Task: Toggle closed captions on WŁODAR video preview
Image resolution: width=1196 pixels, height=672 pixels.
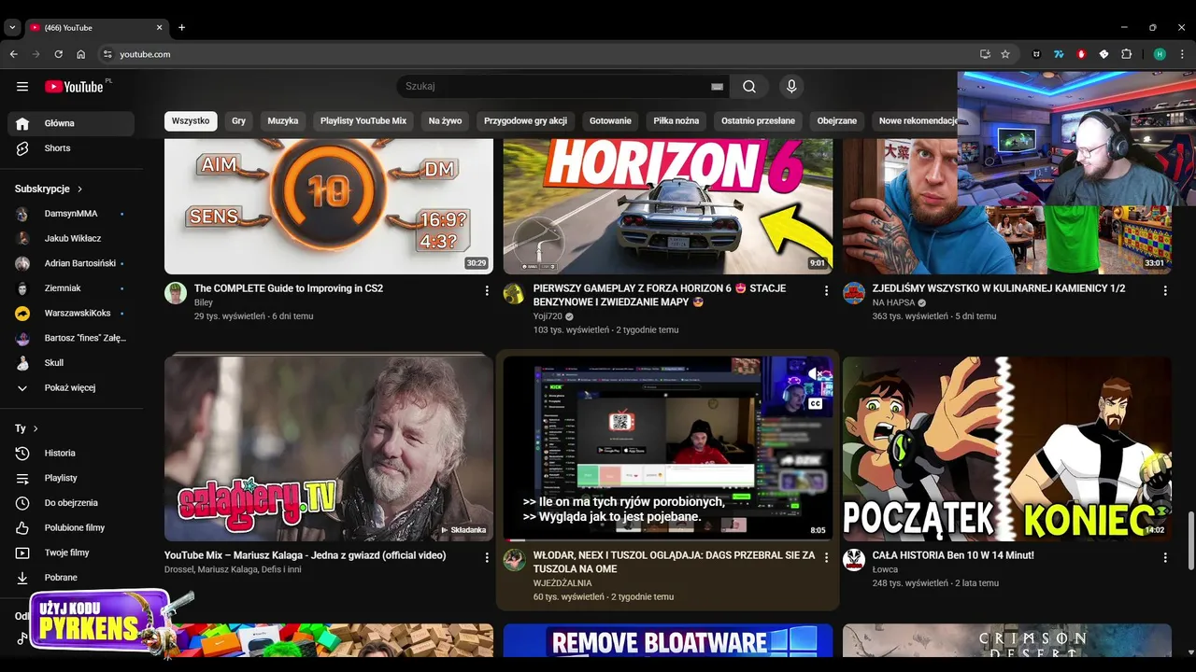Action: 815,404
